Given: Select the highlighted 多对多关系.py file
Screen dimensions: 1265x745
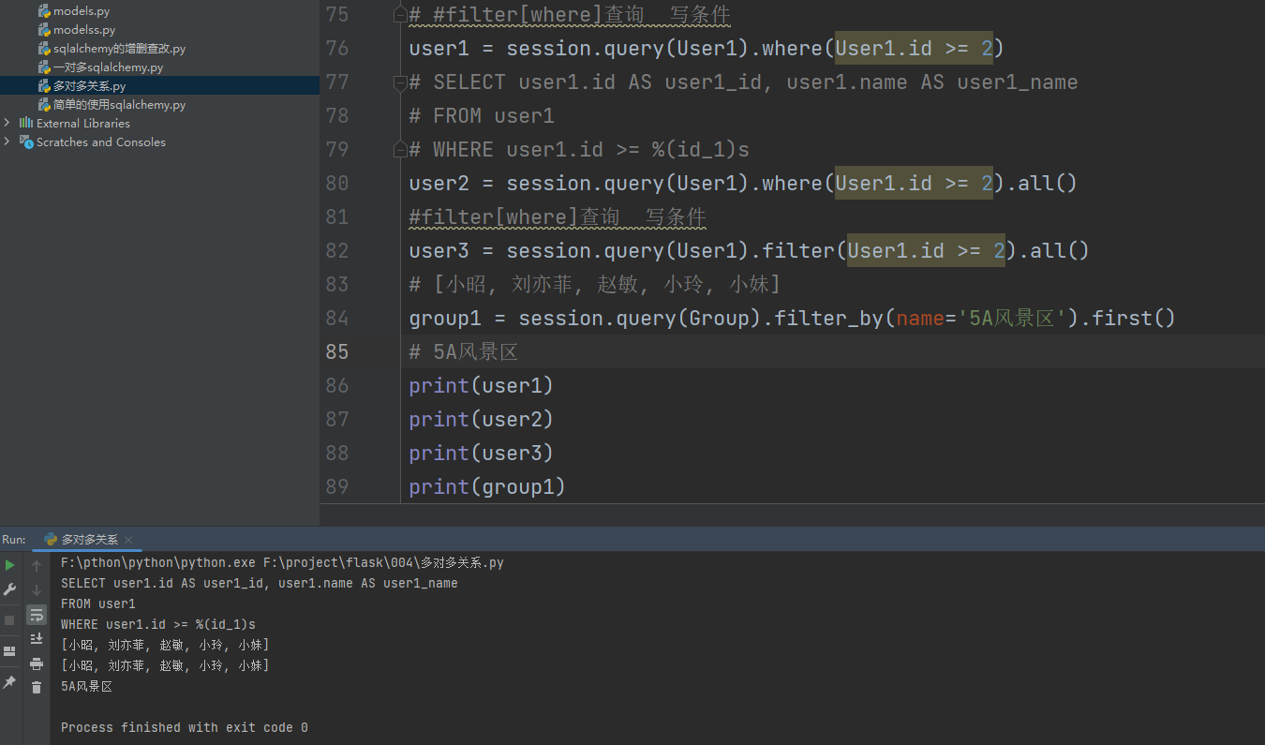Looking at the screenshot, I should pyautogui.click(x=89, y=86).
